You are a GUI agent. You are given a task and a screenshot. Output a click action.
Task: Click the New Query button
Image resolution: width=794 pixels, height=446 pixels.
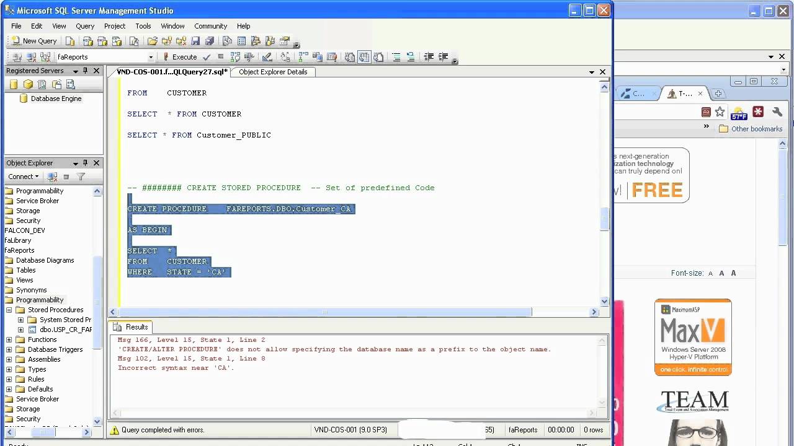coord(34,41)
